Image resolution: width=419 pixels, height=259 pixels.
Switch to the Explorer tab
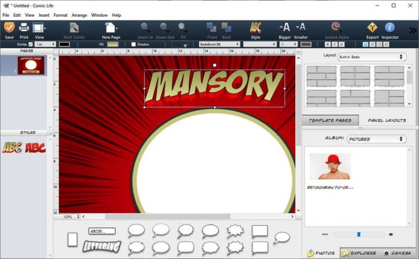pos(360,254)
